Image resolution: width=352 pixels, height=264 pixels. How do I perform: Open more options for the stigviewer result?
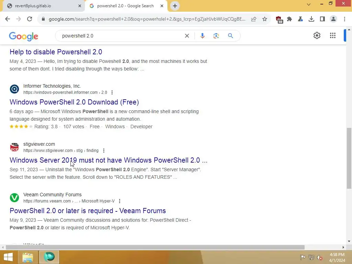[104, 151]
